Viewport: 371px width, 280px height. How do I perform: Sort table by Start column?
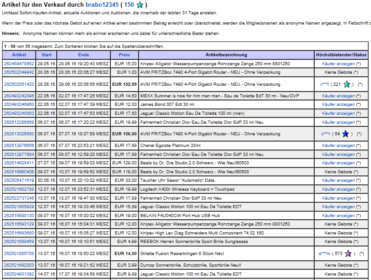(46, 55)
